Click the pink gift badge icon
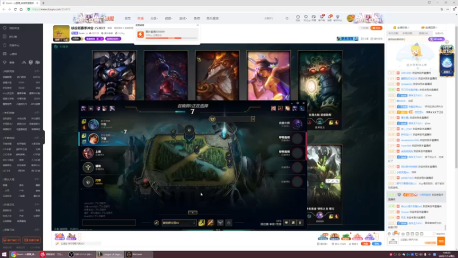The width and height of the screenshot is (458, 258). [357, 236]
